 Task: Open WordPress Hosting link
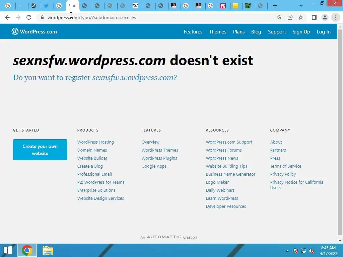(95, 142)
